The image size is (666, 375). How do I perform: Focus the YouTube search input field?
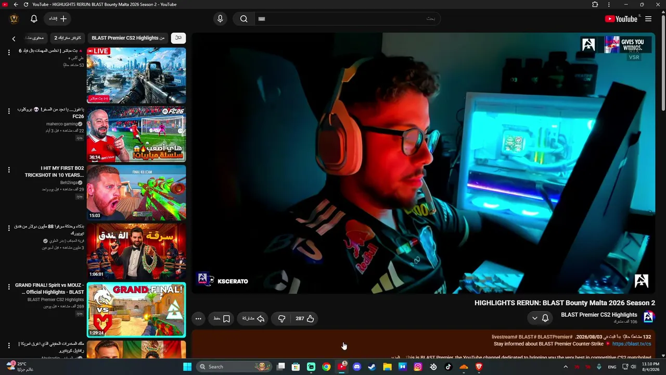click(x=348, y=19)
